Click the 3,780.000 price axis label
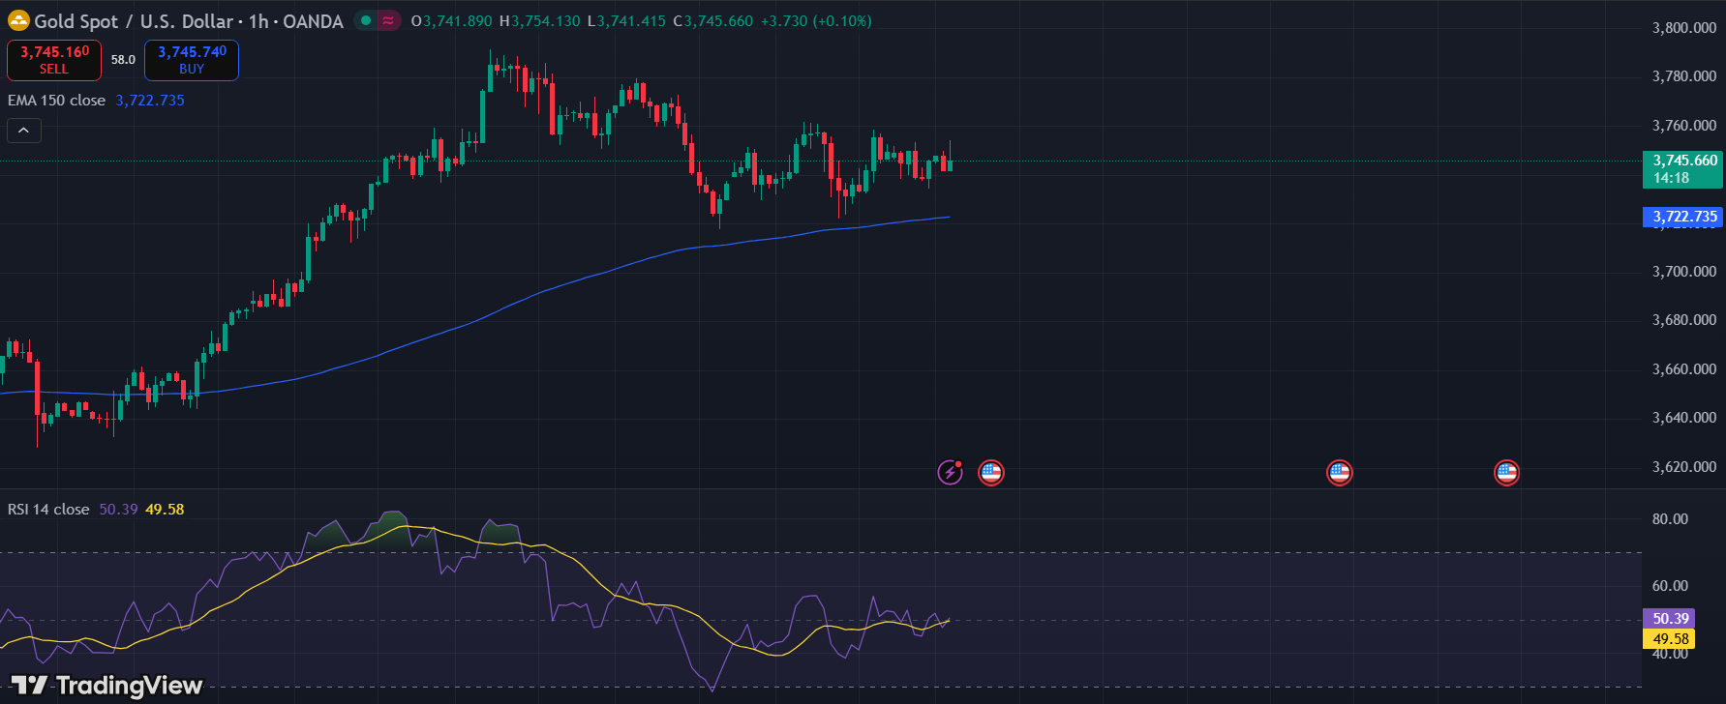This screenshot has height=704, width=1726. pos(1684,76)
